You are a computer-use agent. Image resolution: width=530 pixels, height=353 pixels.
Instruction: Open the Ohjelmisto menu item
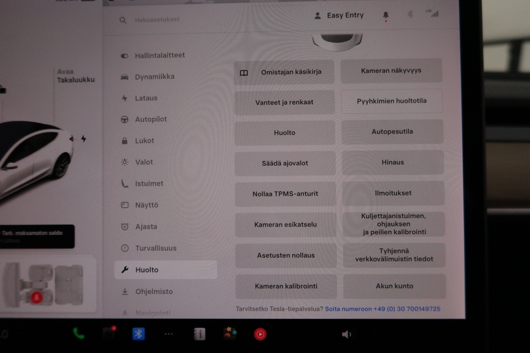[x=154, y=291]
